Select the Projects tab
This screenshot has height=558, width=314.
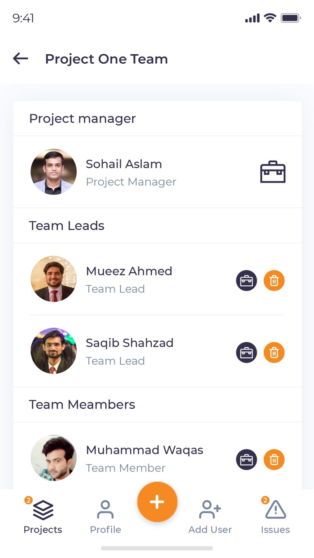coord(43,516)
